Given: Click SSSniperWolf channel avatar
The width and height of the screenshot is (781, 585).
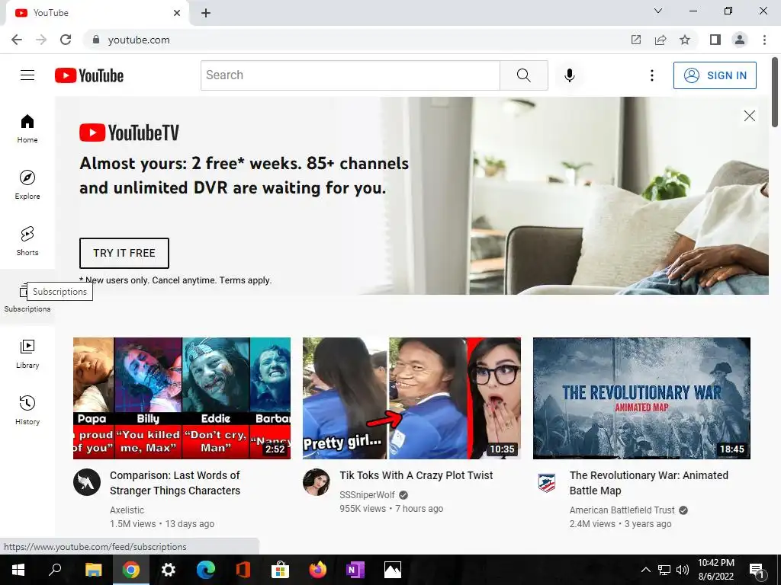Looking at the screenshot, I should (317, 482).
